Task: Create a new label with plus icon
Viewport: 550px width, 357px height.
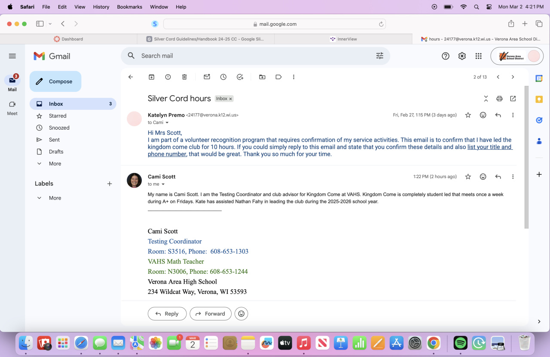Action: 110,184
